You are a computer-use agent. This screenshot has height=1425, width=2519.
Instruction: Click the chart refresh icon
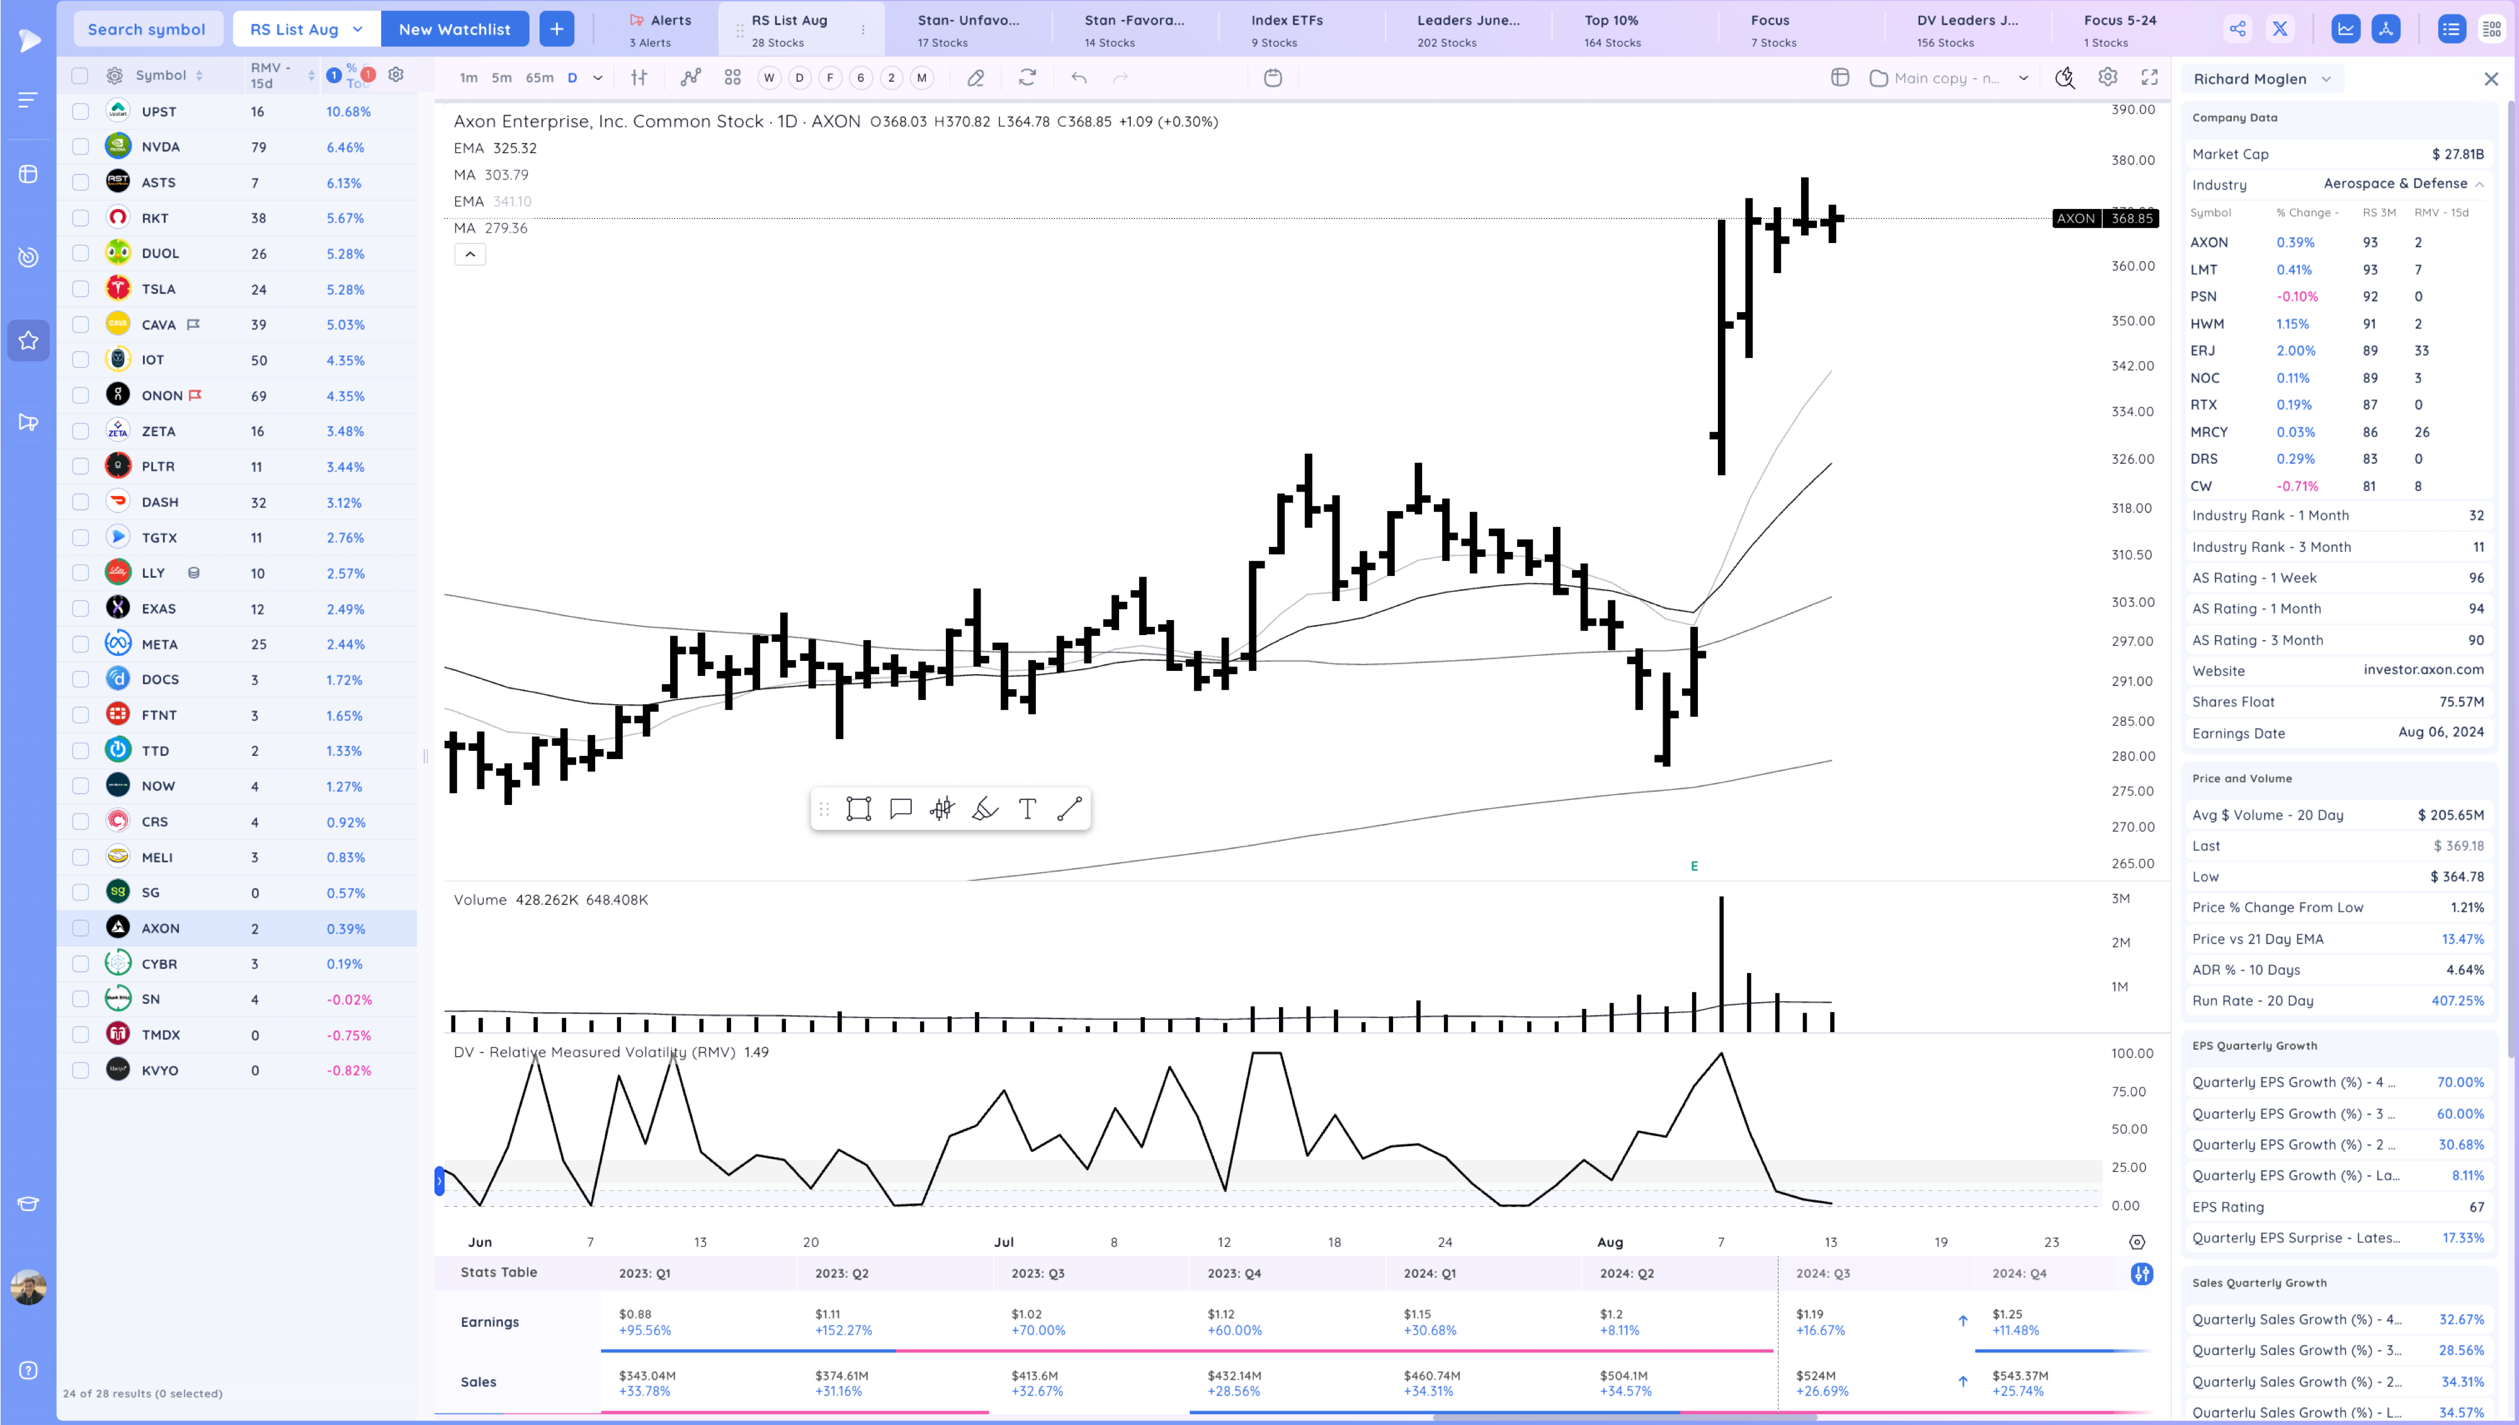[x=1027, y=77]
